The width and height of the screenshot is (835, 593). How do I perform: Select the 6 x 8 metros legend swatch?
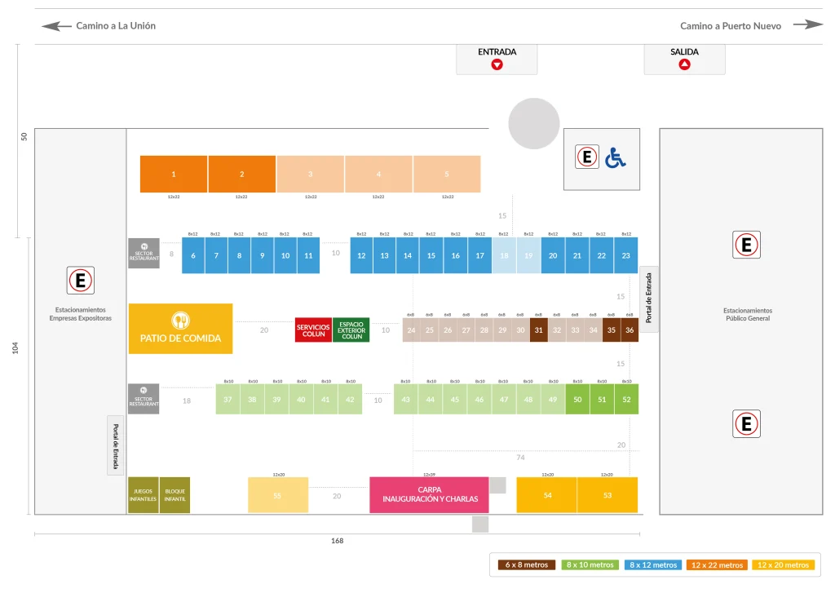(x=527, y=564)
